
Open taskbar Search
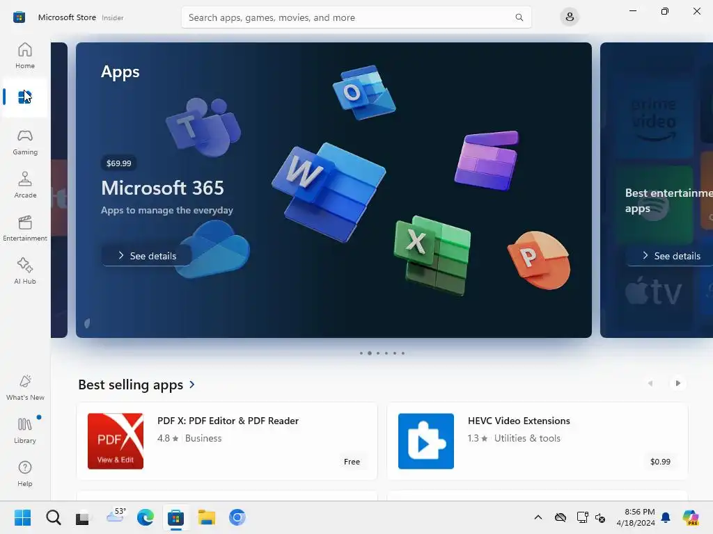(54, 517)
